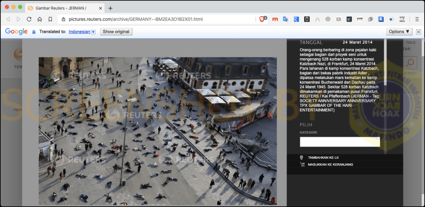This screenshot has height=207, width=425.
Task: Close the Google Translate bar
Action: 418,32
